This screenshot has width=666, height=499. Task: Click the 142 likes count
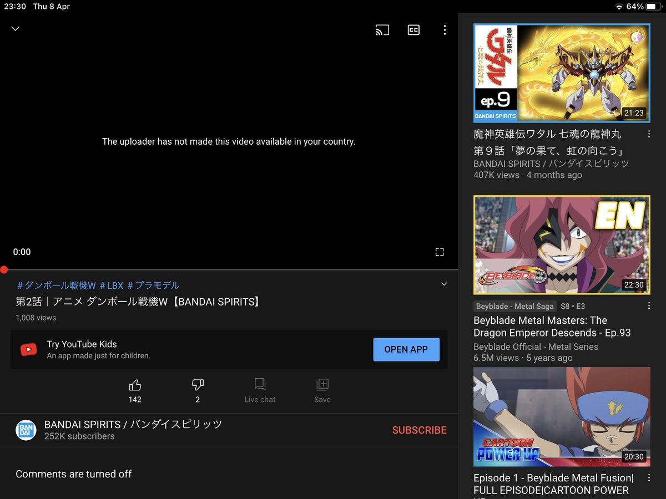pyautogui.click(x=135, y=399)
